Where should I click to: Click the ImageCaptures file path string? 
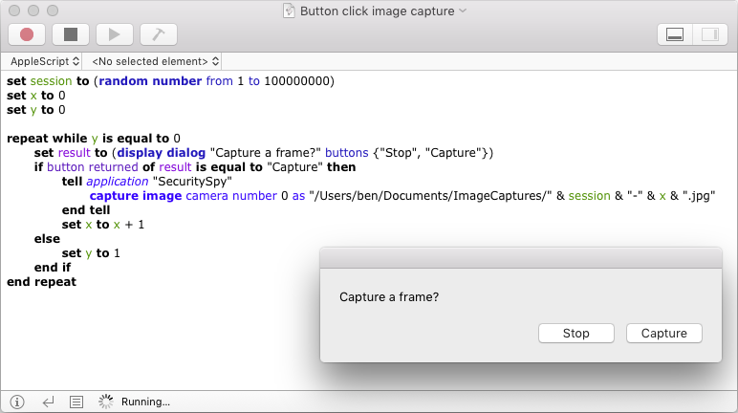(430, 196)
